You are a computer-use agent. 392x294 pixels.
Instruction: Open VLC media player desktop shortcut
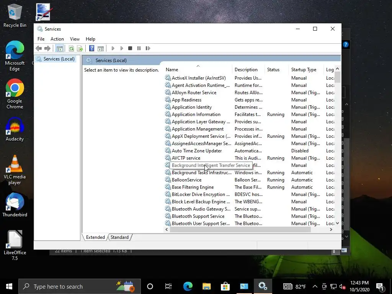click(x=15, y=170)
